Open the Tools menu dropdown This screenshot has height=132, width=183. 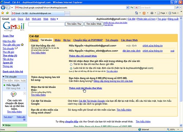(x=174, y=13)
